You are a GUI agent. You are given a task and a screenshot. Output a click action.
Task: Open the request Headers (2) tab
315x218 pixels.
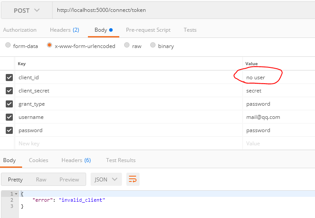tap(65, 30)
